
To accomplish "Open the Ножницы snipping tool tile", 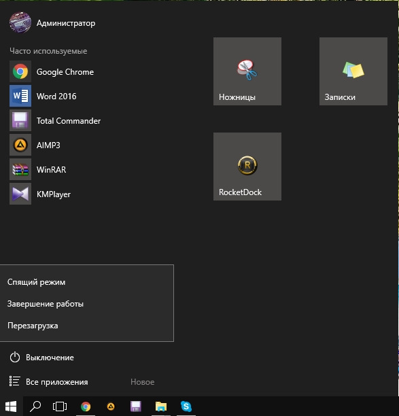I will (247, 71).
